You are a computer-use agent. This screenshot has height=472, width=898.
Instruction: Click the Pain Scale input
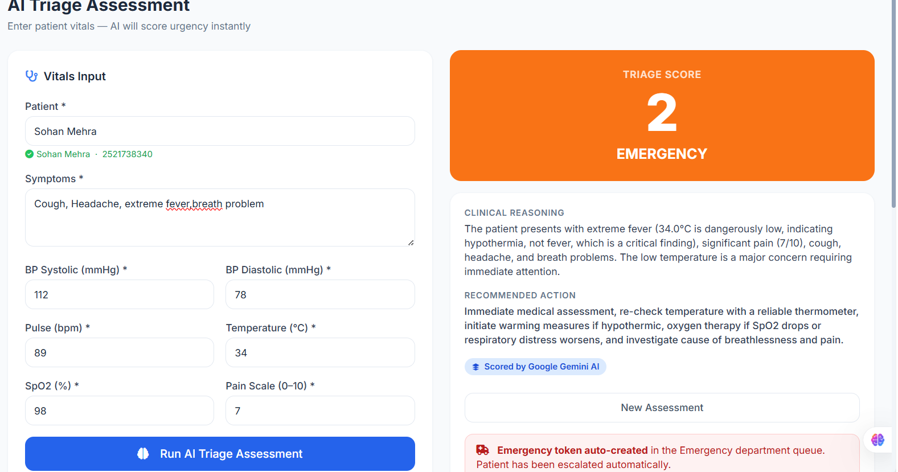(320, 411)
